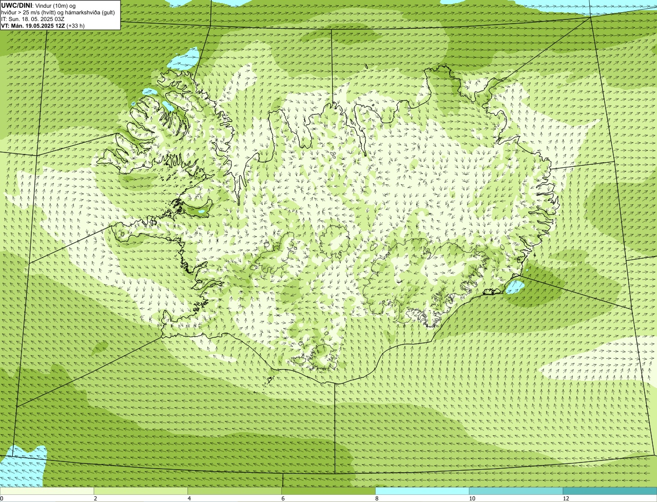
Task: Click the '8' label under the color scale
Action: pyautogui.click(x=377, y=498)
